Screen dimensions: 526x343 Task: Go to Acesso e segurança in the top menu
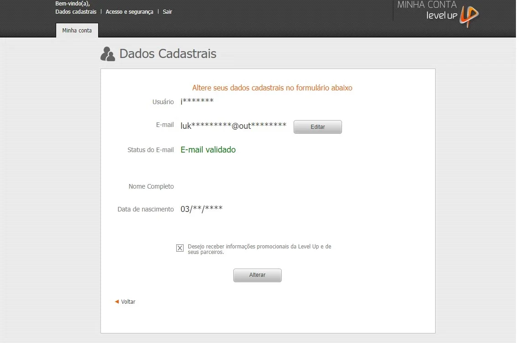[x=130, y=12]
